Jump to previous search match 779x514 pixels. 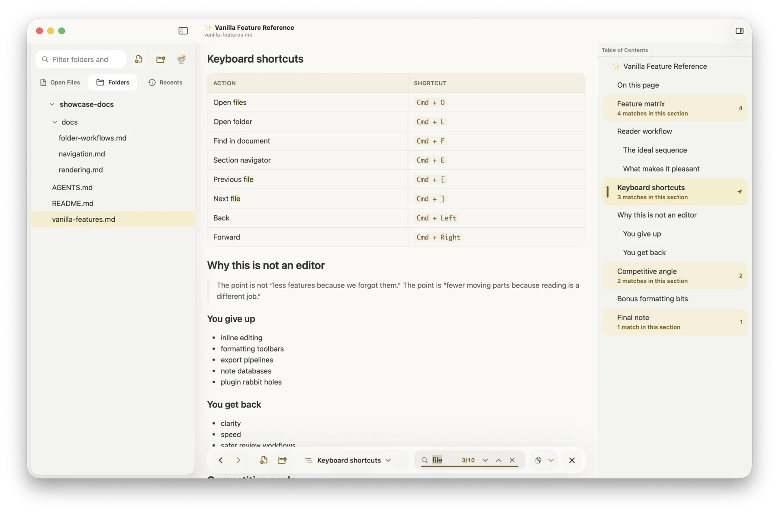pos(499,460)
